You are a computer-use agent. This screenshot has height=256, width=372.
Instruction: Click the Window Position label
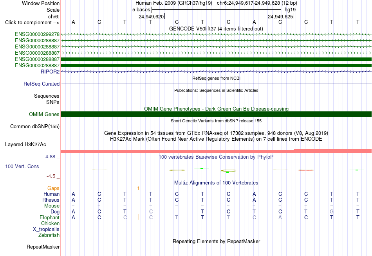41,3
